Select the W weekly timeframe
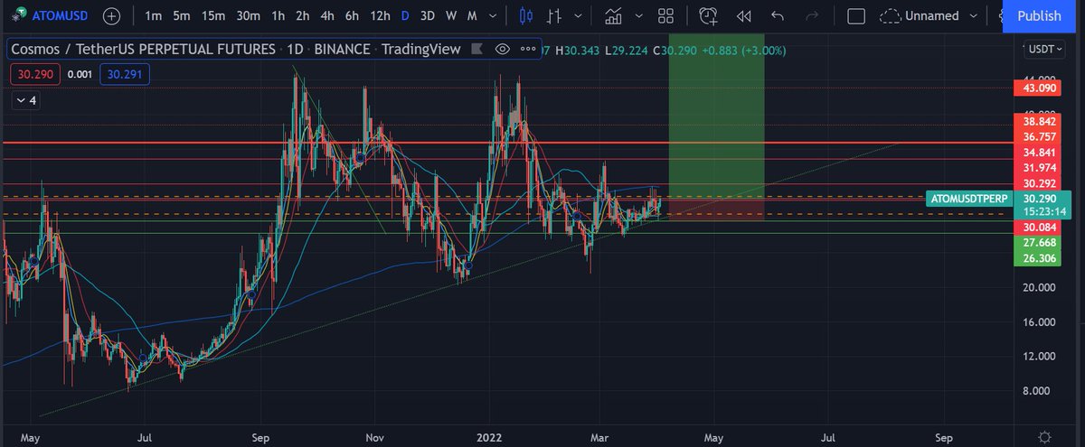The width and height of the screenshot is (1085, 447). coord(451,16)
